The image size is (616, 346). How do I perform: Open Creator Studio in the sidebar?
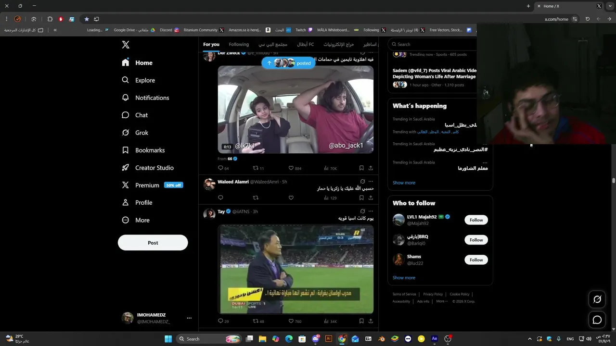[148, 168]
